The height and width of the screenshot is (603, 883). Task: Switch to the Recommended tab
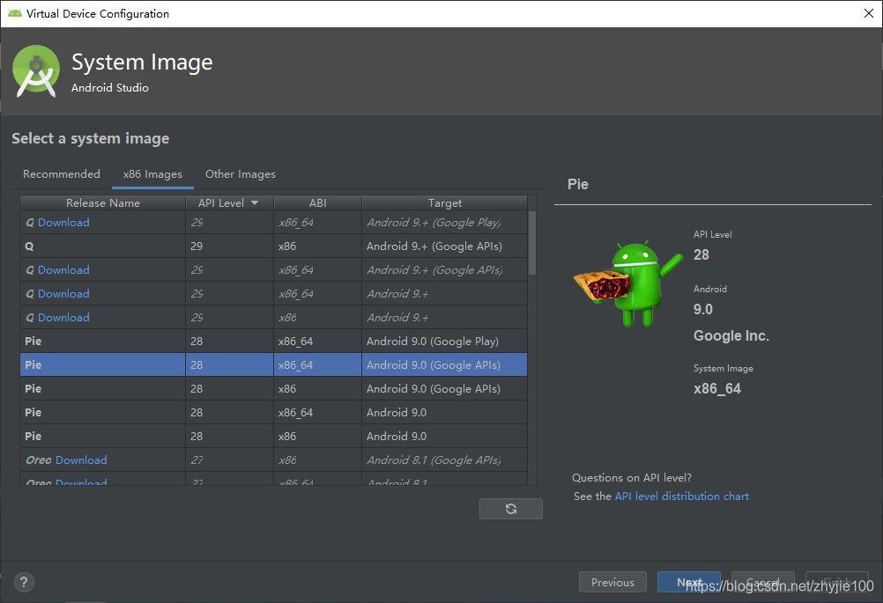click(x=62, y=173)
